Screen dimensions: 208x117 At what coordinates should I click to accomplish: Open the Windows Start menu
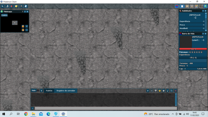tap(4, 114)
